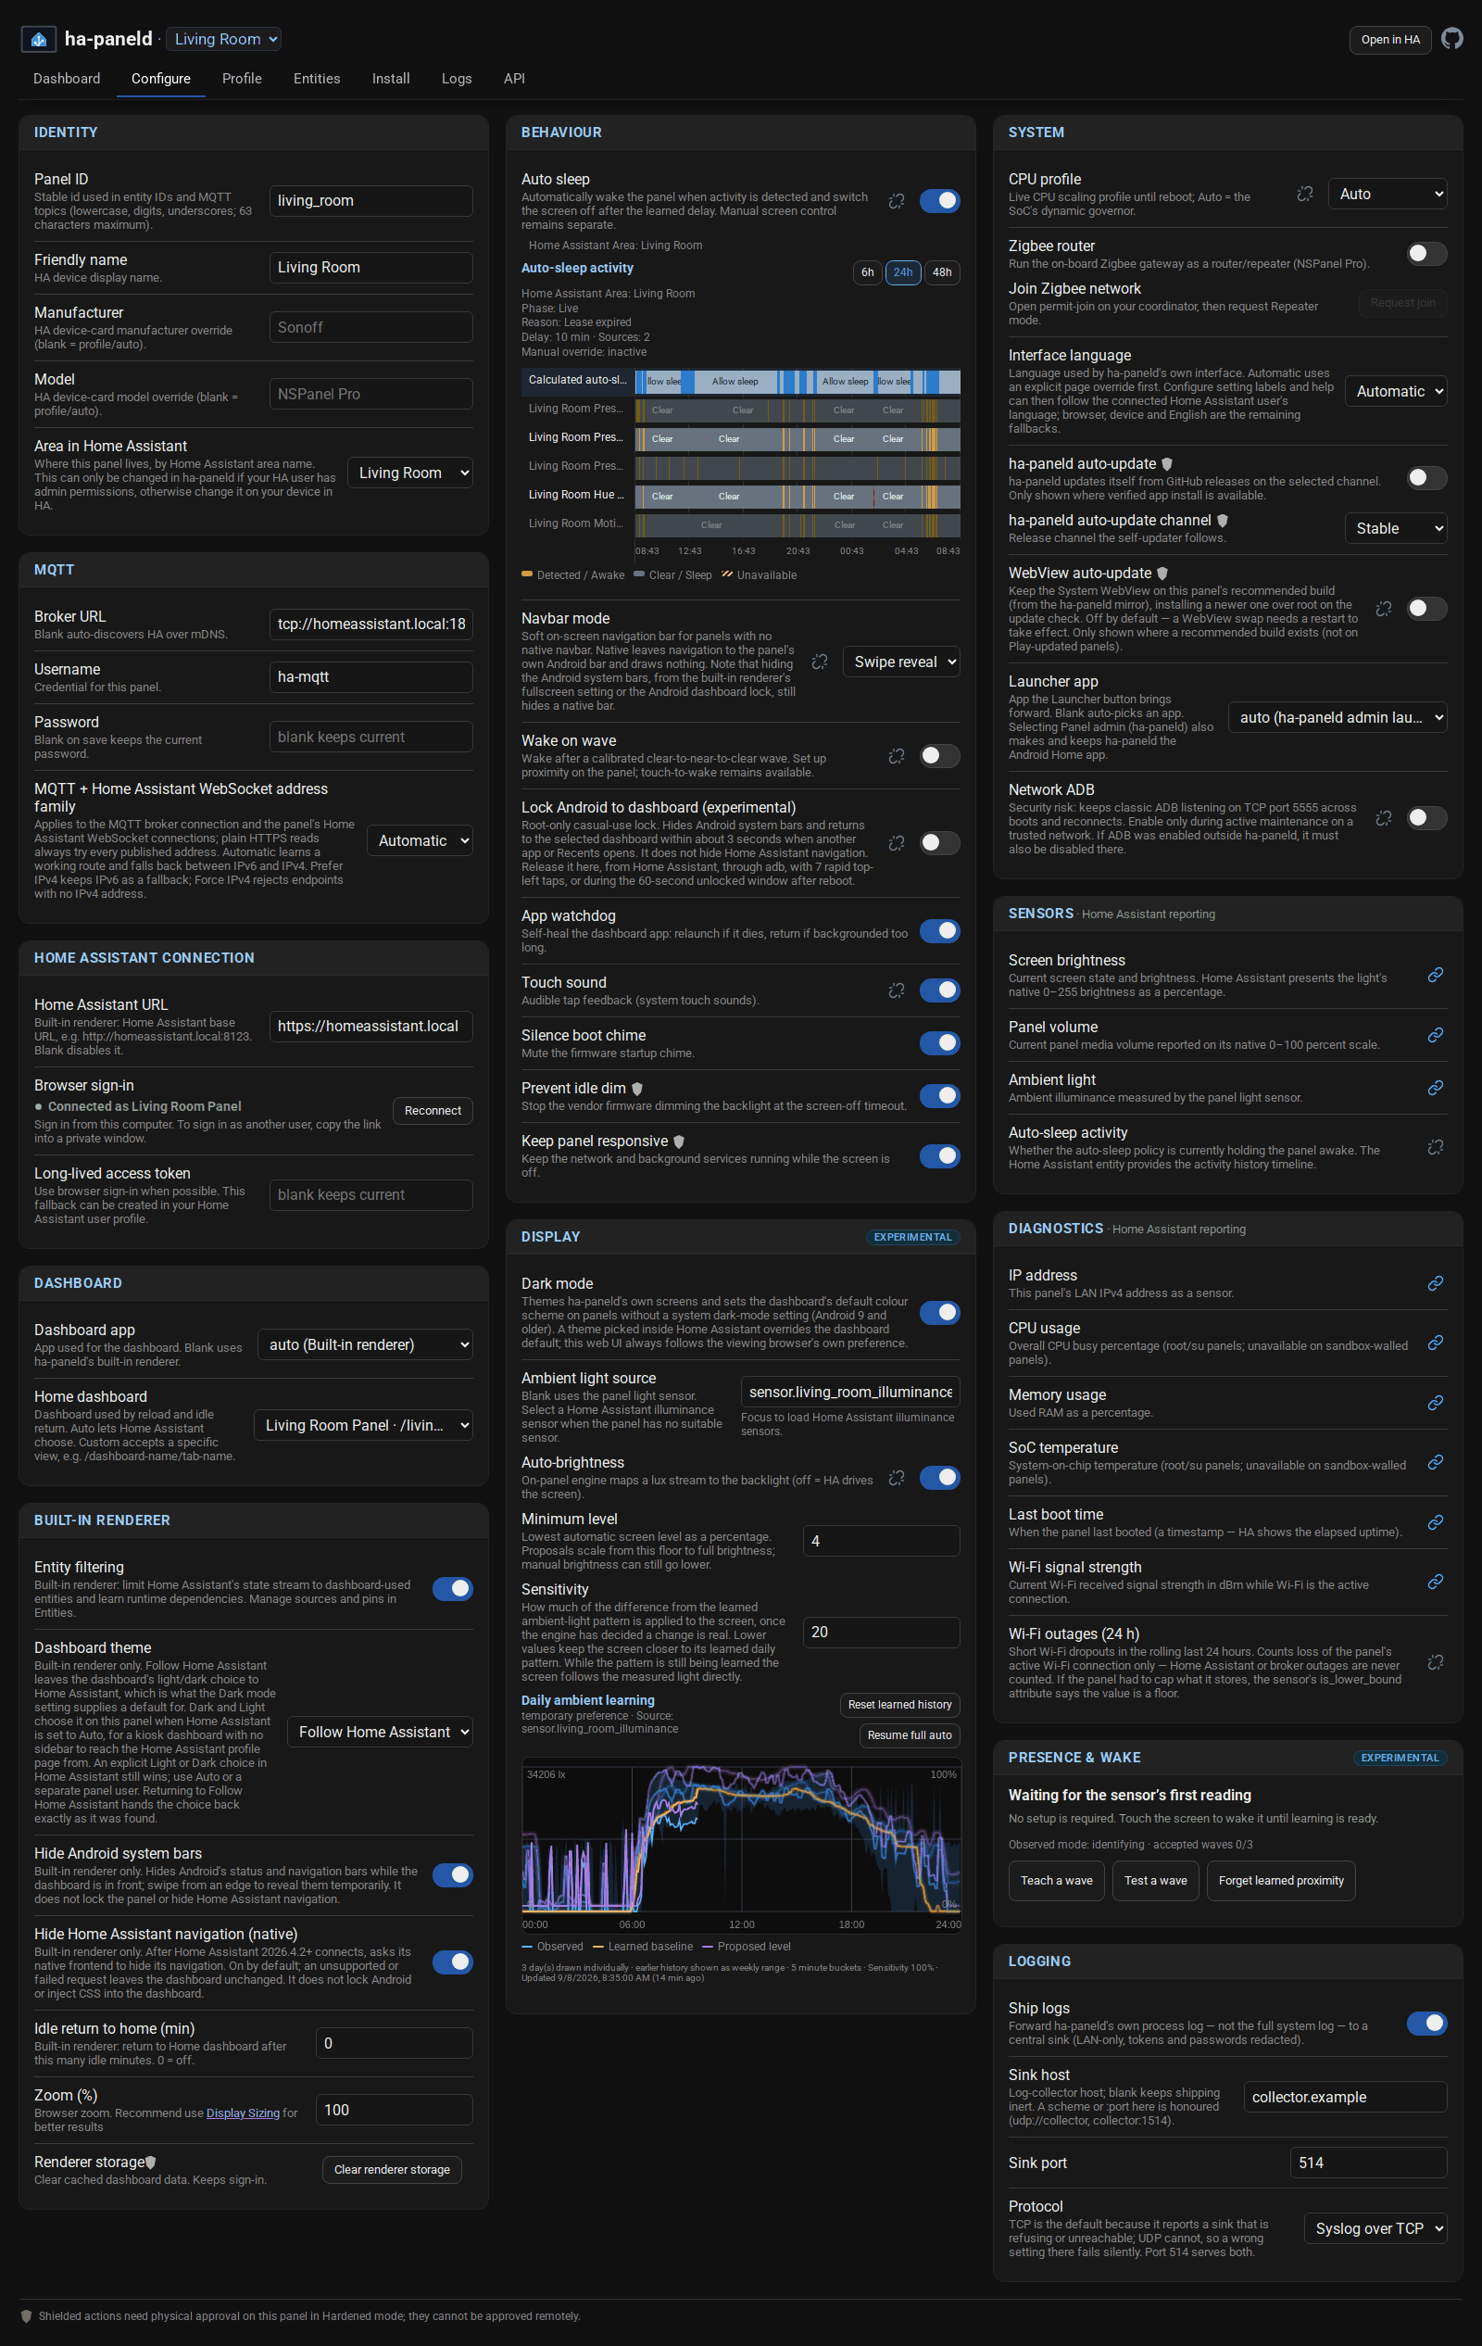Click broken-link icon for Wi-Fi outages (24 h)
Viewport: 1482px width, 2346px height.
point(1434,1663)
